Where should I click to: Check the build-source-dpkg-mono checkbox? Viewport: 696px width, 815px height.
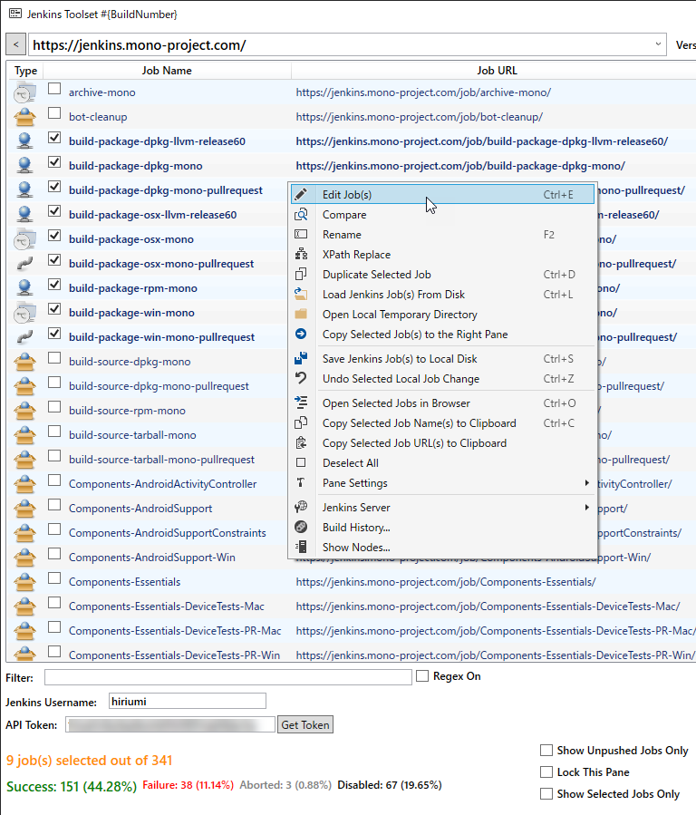click(x=54, y=358)
